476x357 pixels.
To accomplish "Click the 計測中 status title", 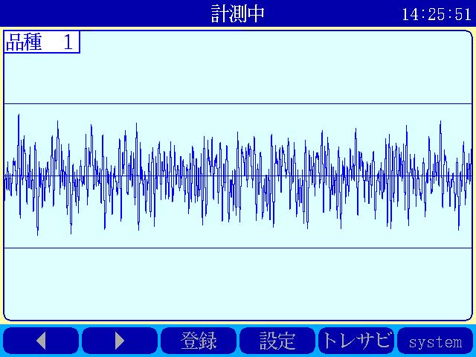I will click(x=238, y=13).
